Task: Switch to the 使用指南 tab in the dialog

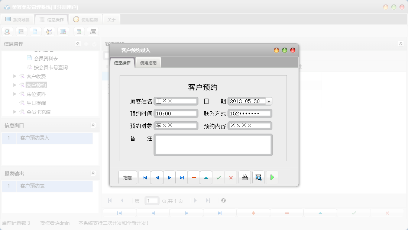Action: (148, 63)
